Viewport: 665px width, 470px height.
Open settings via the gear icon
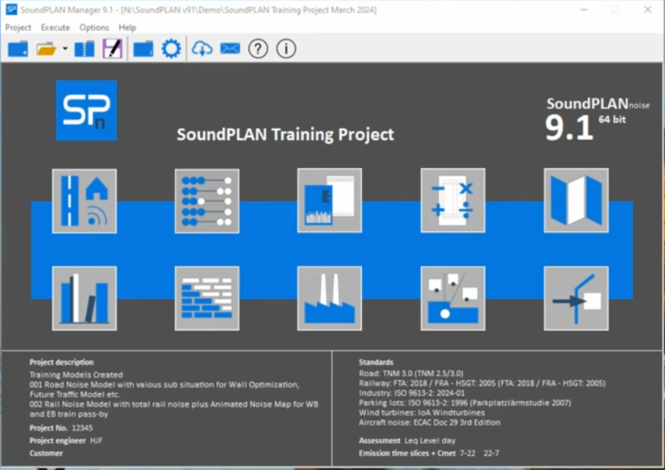(x=172, y=49)
